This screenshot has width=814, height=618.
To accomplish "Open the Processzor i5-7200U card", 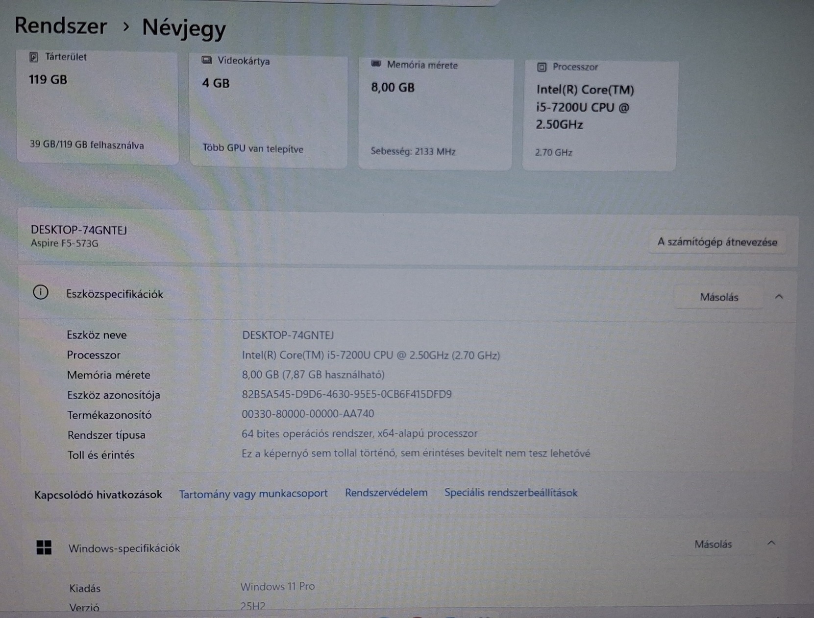I will click(600, 116).
